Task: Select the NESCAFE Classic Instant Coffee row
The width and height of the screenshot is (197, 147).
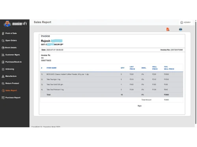Action: click(x=112, y=74)
